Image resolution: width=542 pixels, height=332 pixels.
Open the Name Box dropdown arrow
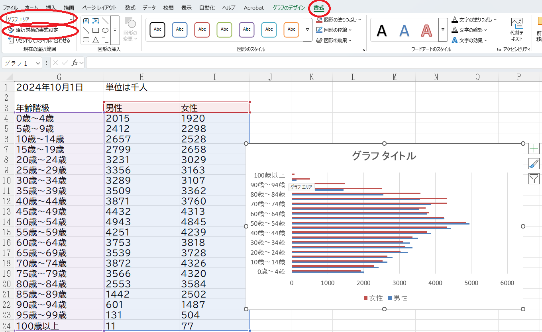click(x=38, y=63)
